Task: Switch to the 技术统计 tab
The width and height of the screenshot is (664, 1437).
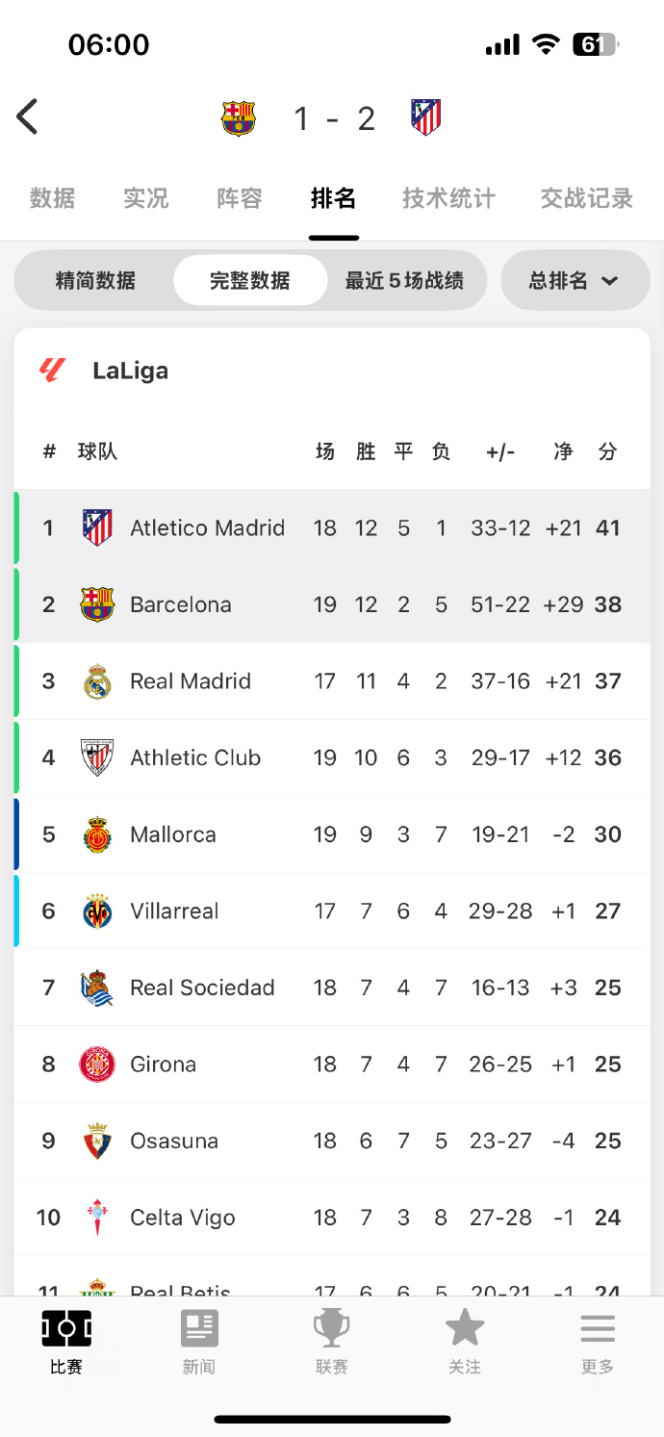Action: tap(448, 198)
